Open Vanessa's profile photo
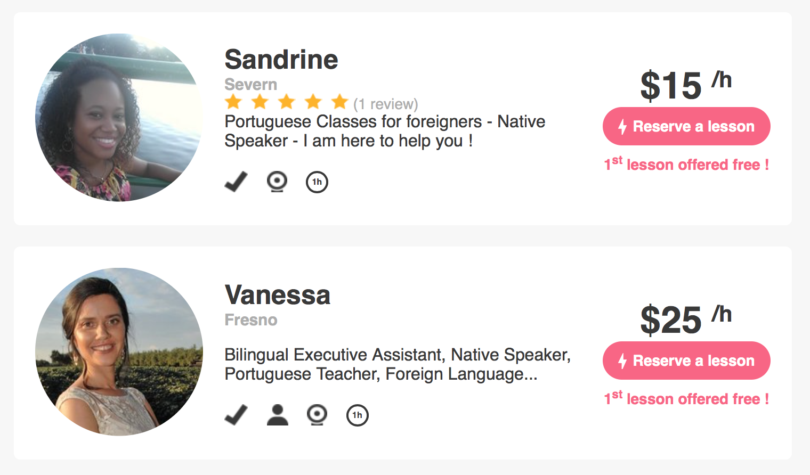 (x=119, y=351)
